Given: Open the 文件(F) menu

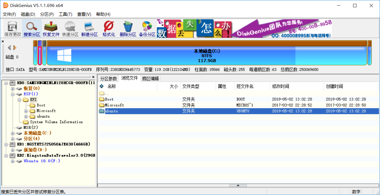Looking at the screenshot, I should pos(9,14).
